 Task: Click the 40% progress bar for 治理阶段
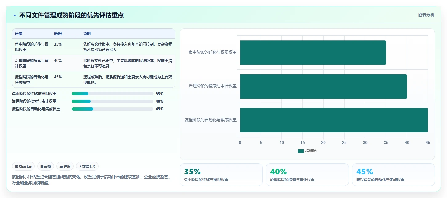click(x=112, y=101)
